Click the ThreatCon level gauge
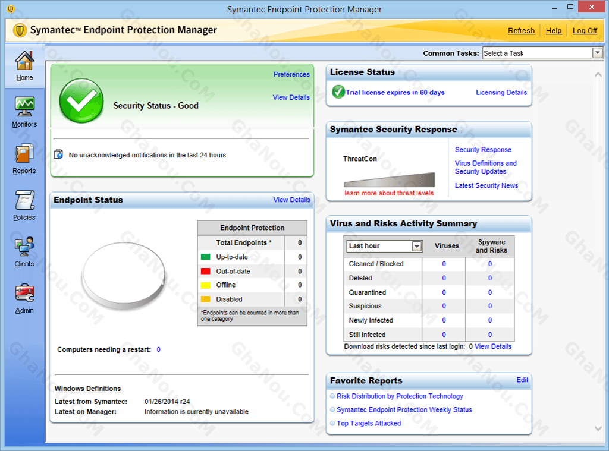This screenshot has width=609, height=451. 389,179
